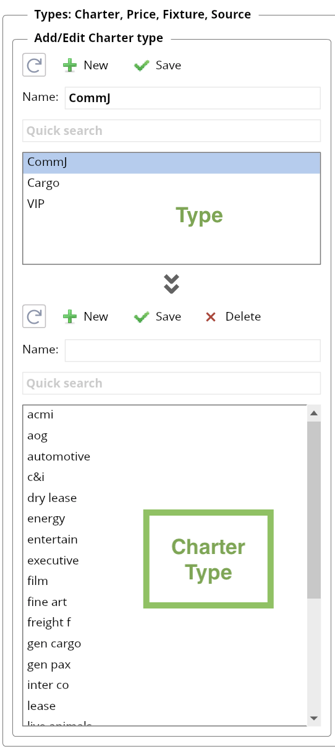Screen dimensions: 335x749
Task: Click the empty Name field for Charter Type
Action: 193,350
